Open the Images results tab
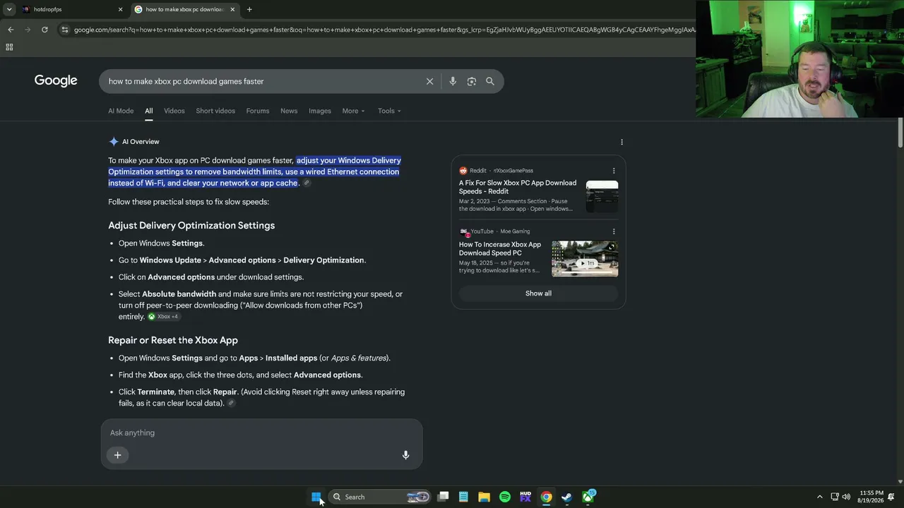 click(320, 111)
